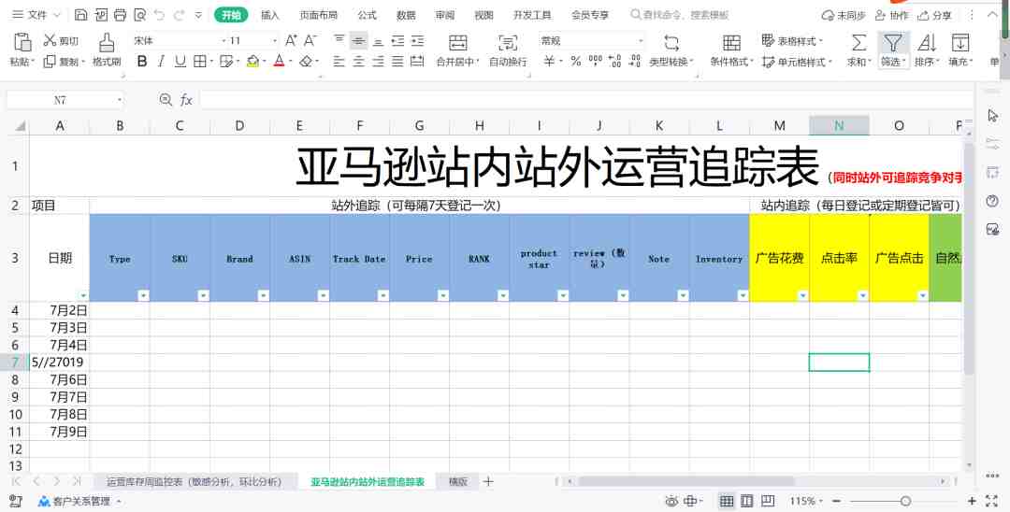1010x512 pixels.
Task: Click the full screen icon in status bar
Action: (x=991, y=501)
